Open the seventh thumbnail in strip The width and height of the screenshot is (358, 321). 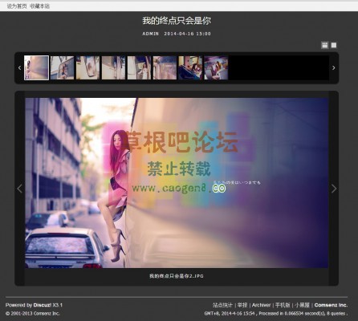(x=190, y=67)
